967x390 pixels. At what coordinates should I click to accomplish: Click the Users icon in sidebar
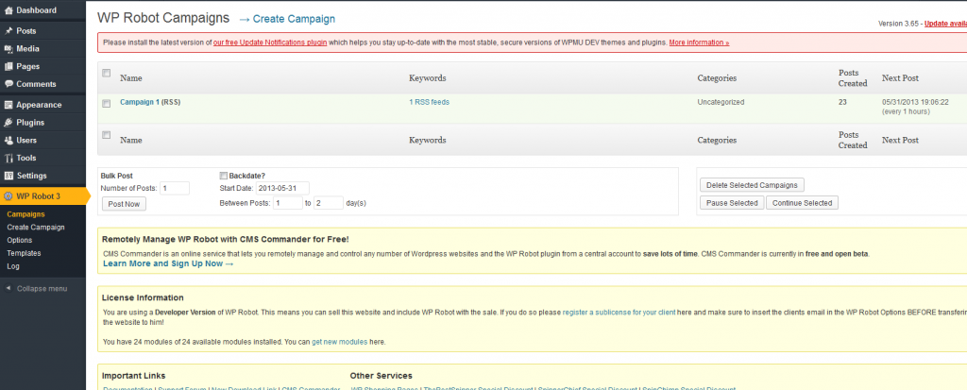(8, 140)
